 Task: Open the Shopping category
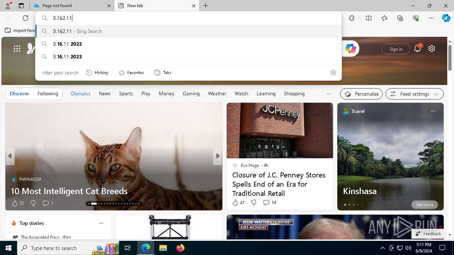(294, 93)
